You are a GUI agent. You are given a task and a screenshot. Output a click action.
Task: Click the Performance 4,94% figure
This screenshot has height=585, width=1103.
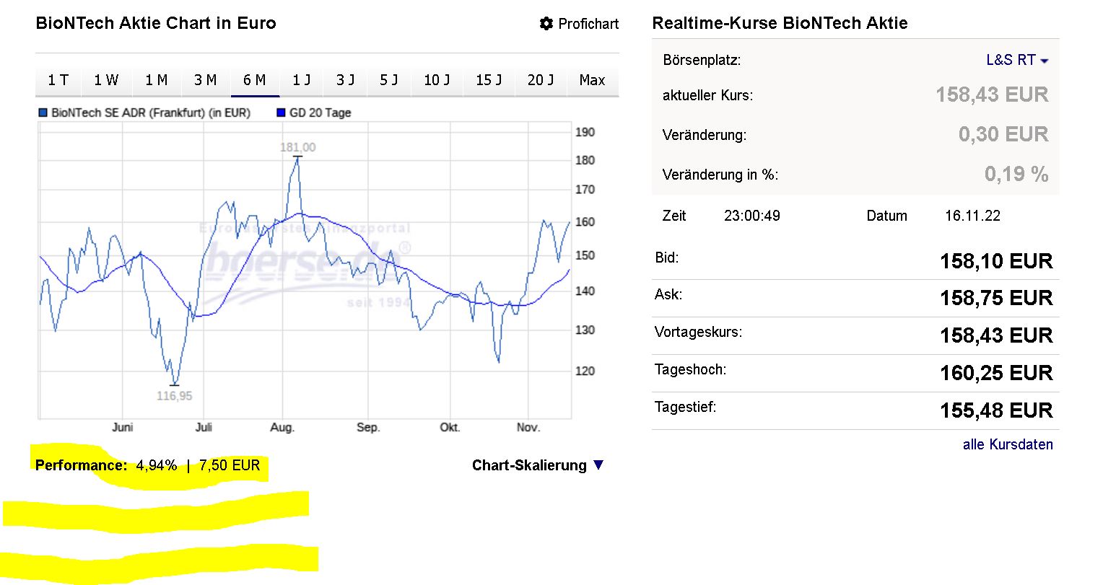[x=157, y=465]
